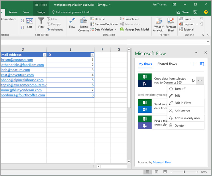212x176 pixels.
Task: Click the zoom out minus button
Action: pos(171,172)
